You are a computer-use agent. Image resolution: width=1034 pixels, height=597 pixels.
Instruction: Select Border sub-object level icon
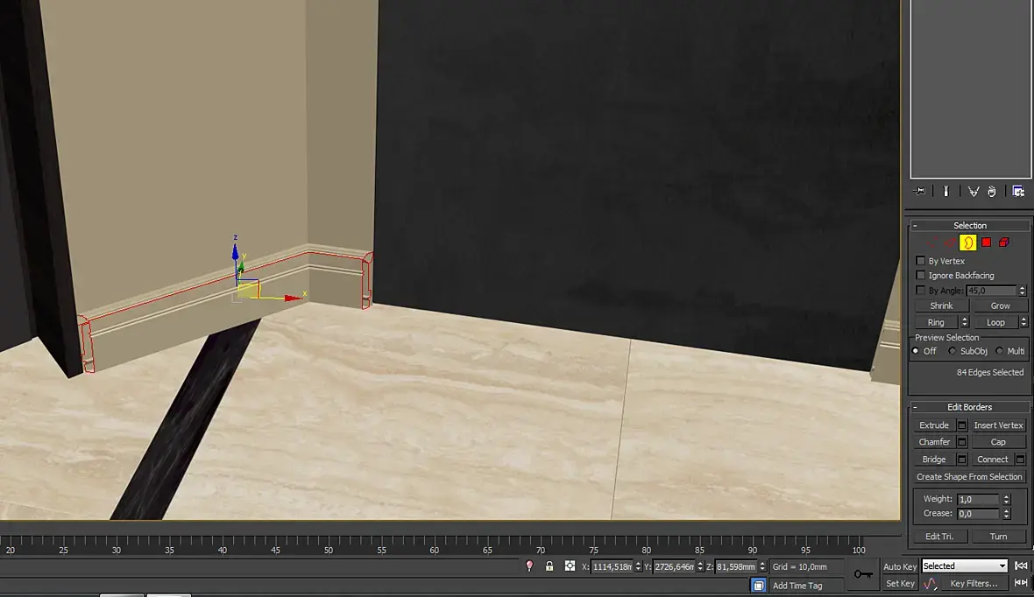click(x=968, y=242)
